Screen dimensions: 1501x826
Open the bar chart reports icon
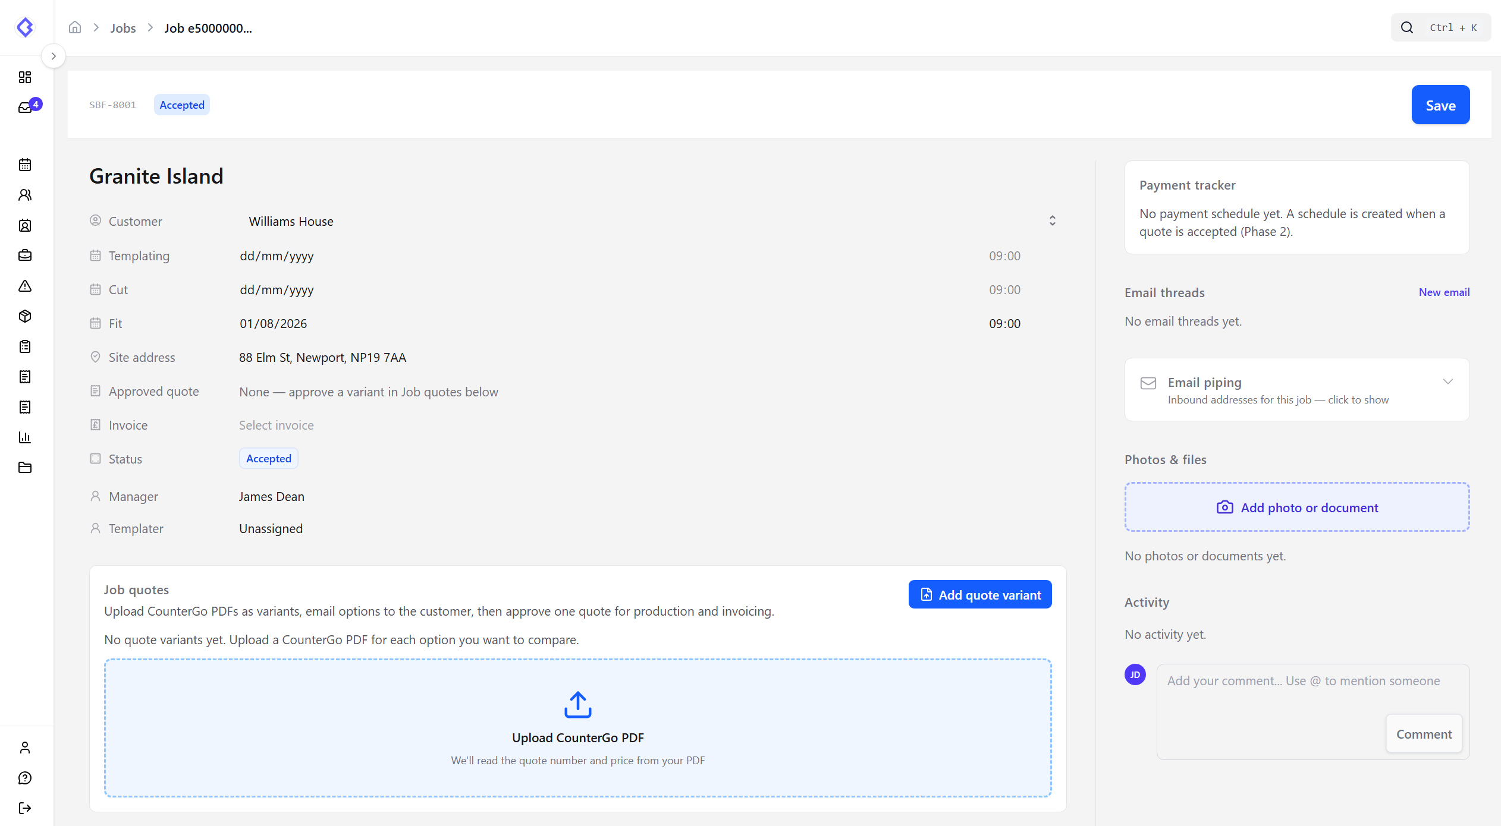pos(25,437)
